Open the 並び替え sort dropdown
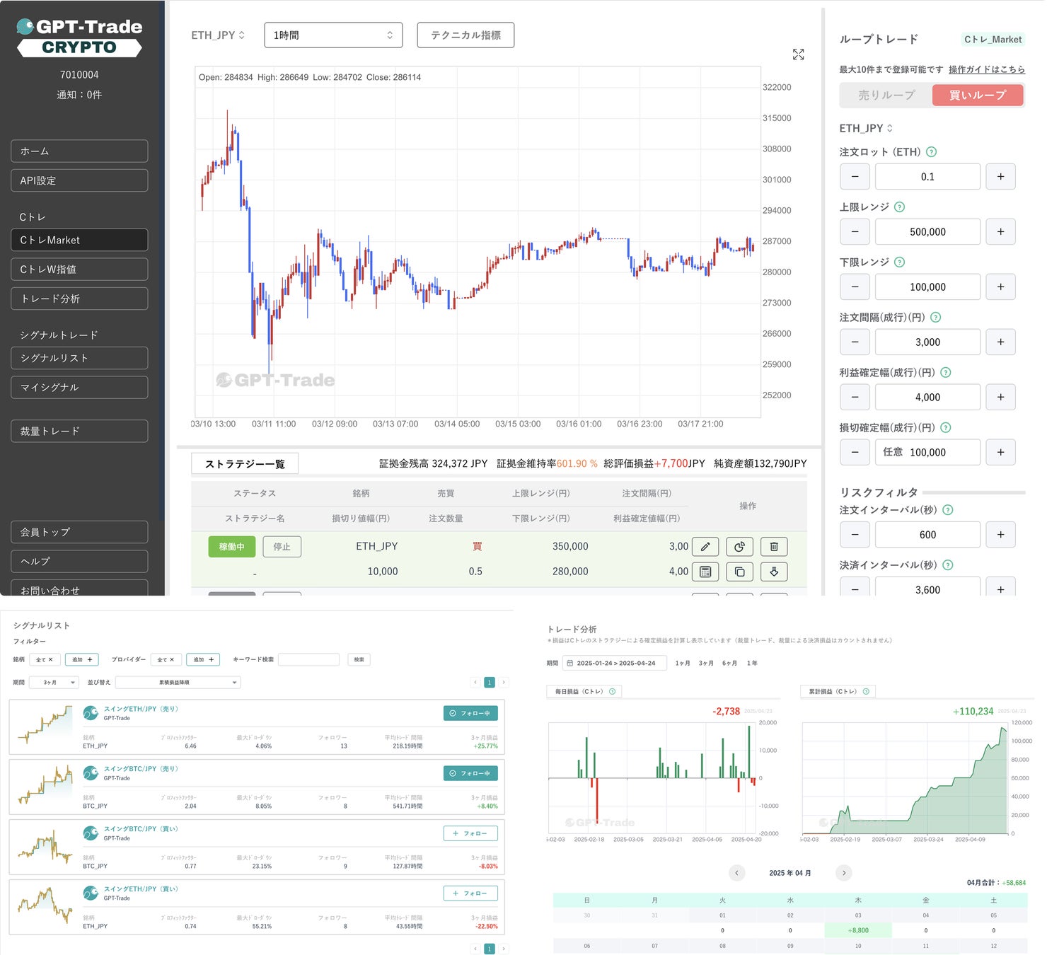The image size is (1047, 955). coord(178,682)
